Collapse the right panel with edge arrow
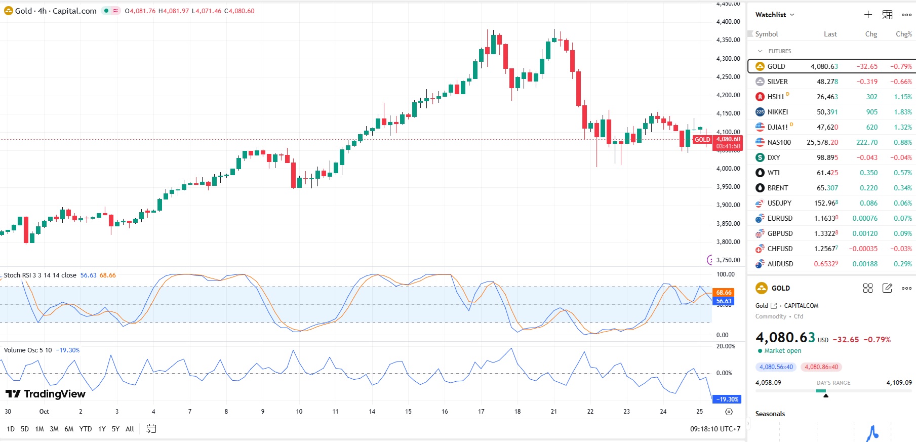Image resolution: width=916 pixels, height=442 pixels. [x=747, y=423]
